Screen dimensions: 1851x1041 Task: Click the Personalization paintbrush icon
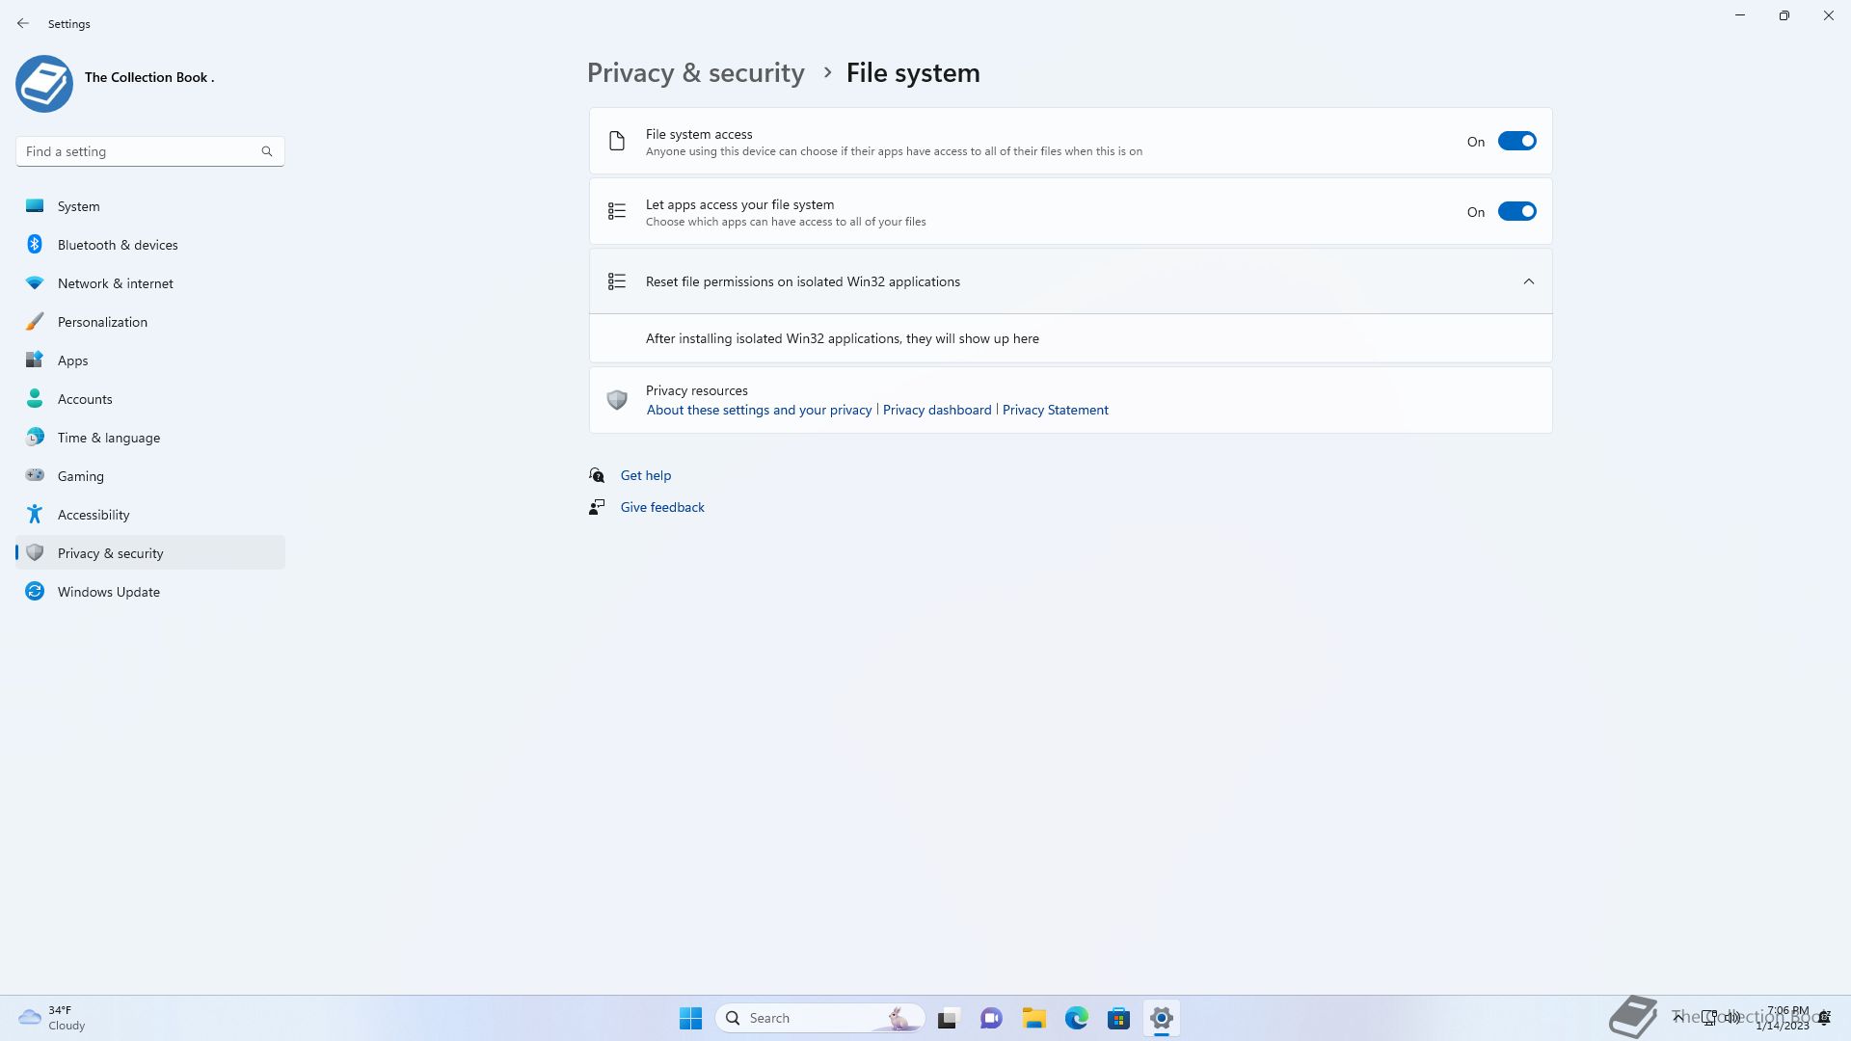pyautogui.click(x=35, y=321)
